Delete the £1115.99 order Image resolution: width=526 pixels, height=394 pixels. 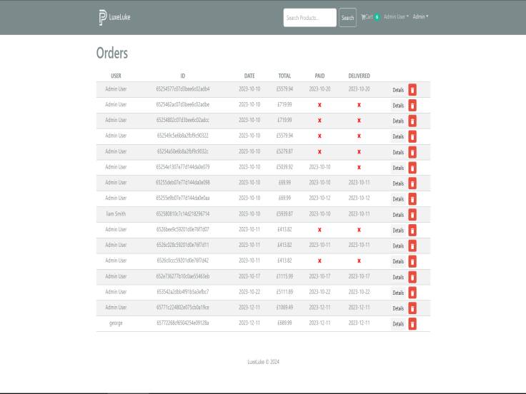tap(412, 277)
